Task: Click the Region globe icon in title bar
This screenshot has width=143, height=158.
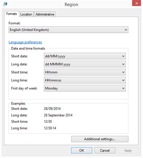Action: 5,4
